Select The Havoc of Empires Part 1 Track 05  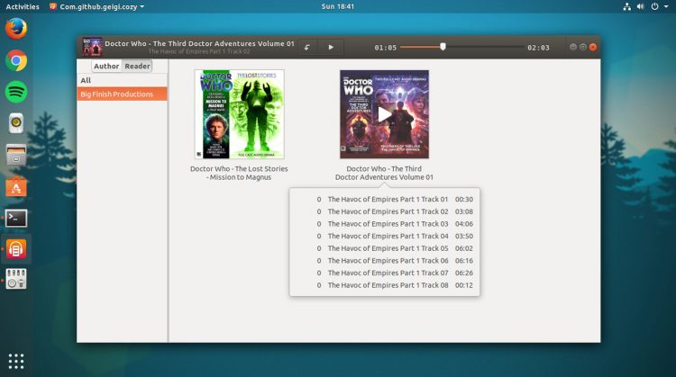[384, 248]
